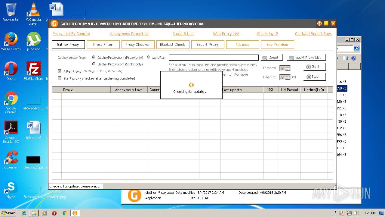Switch to the Proxy Checker tab

click(138, 45)
